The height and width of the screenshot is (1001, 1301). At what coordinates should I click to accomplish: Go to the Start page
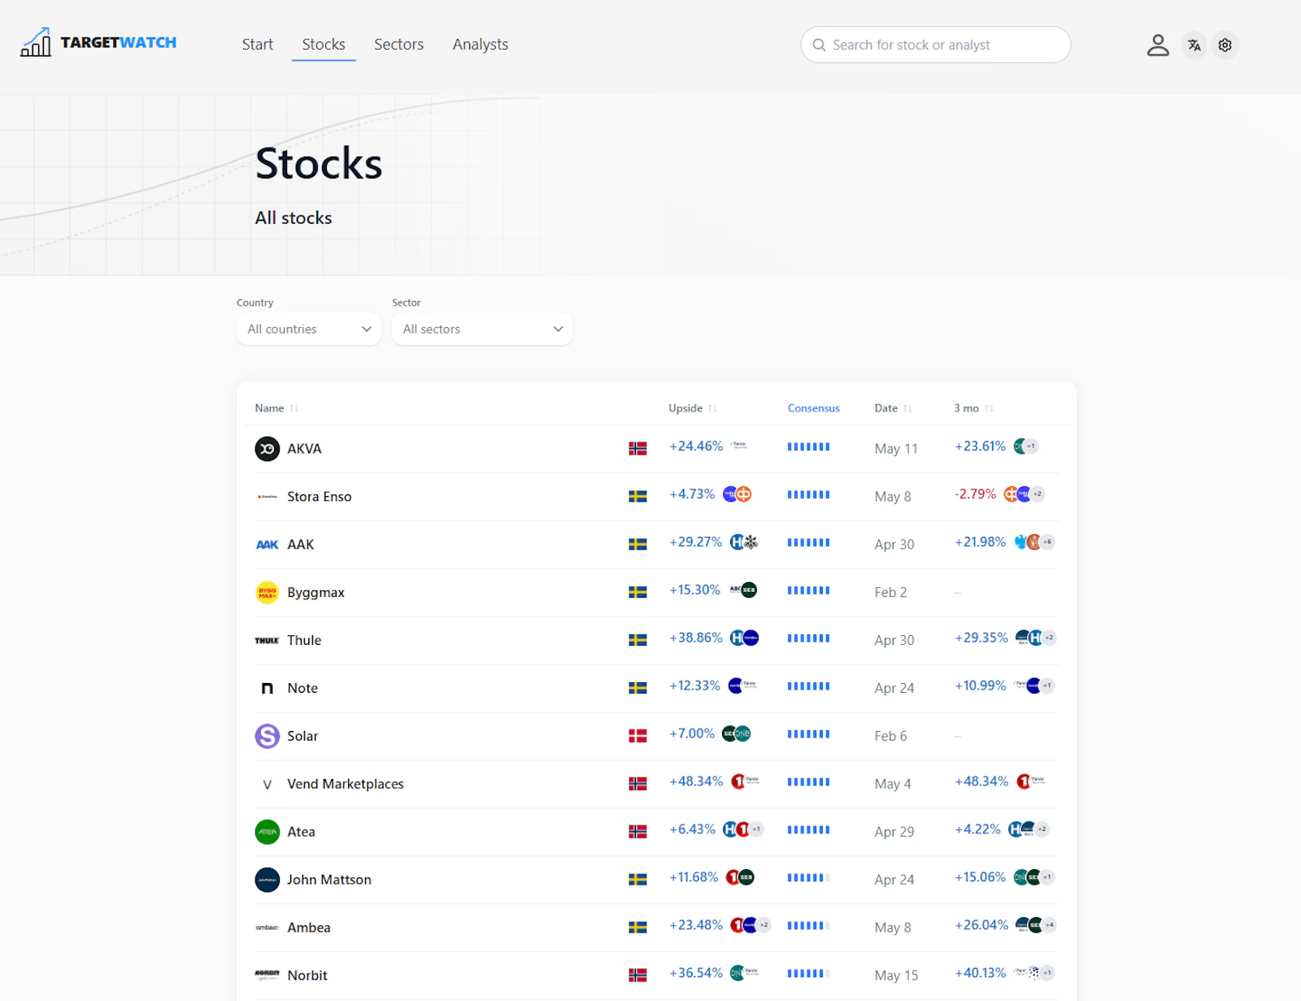(257, 45)
